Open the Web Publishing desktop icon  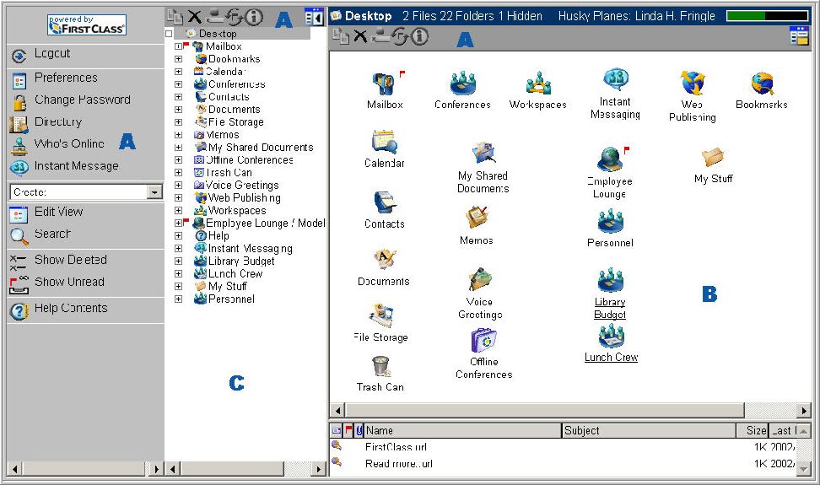coord(692,84)
